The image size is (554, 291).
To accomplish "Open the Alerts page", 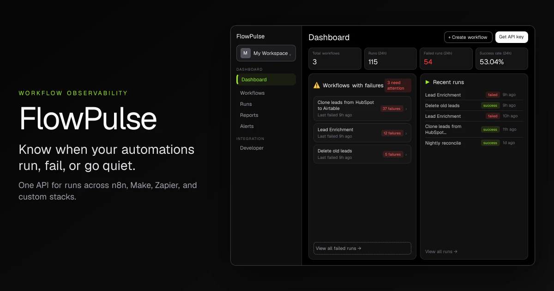I will click(x=247, y=126).
